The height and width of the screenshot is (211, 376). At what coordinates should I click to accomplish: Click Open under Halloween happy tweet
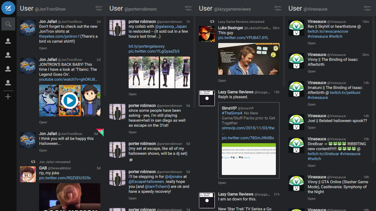click(x=43, y=150)
